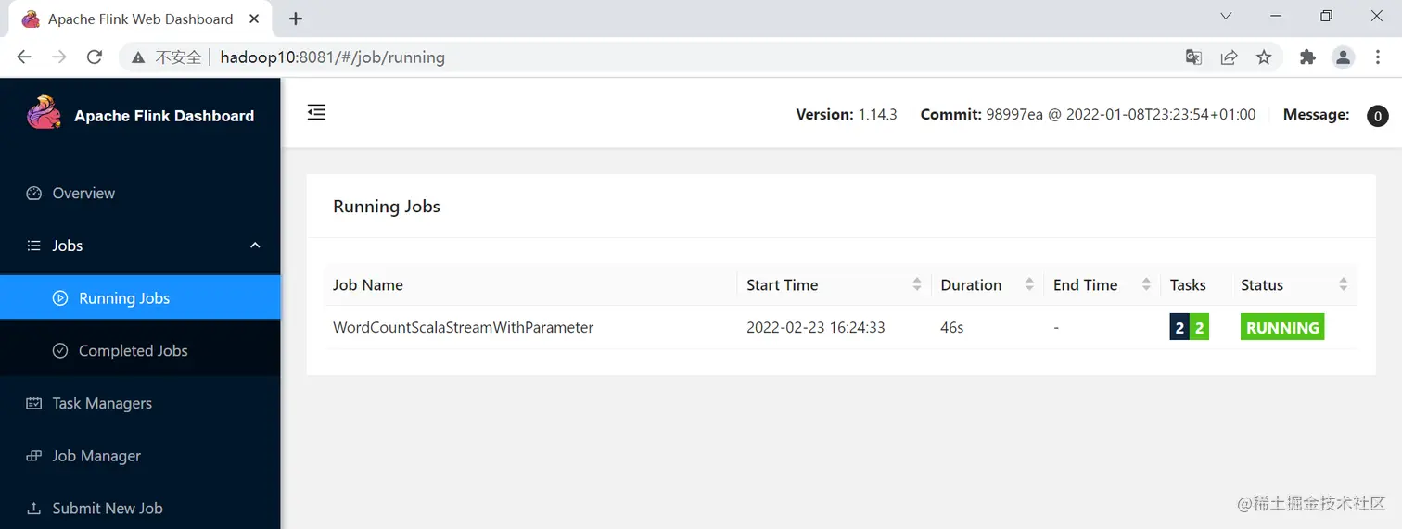1402x529 pixels.
Task: Open Submit New Job in the sidebar
Action: point(140,509)
